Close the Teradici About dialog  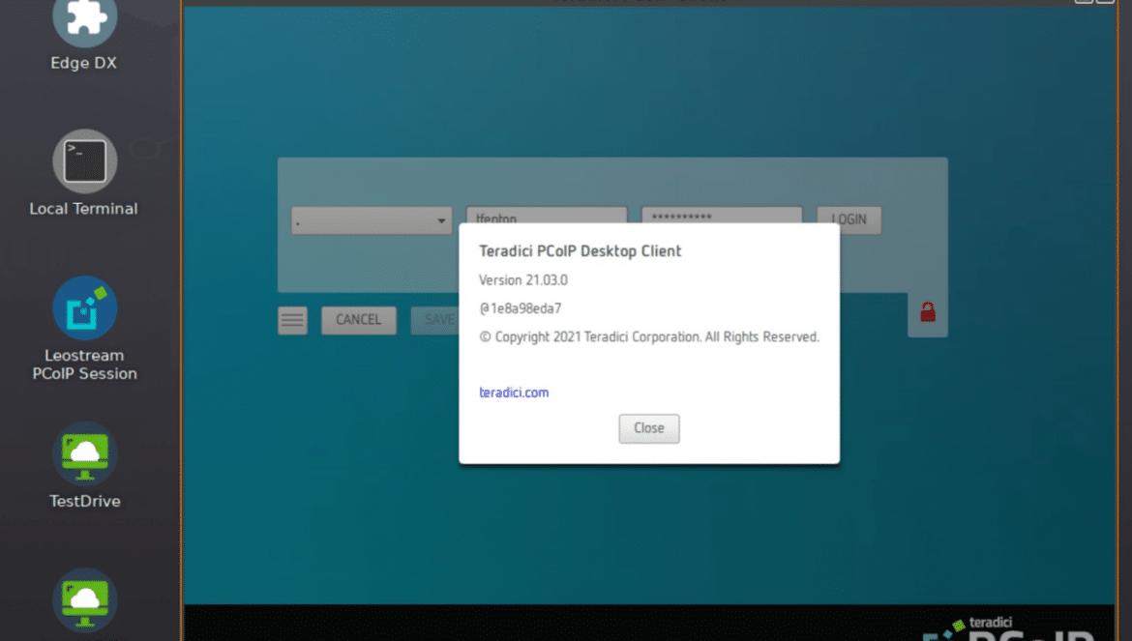click(649, 428)
